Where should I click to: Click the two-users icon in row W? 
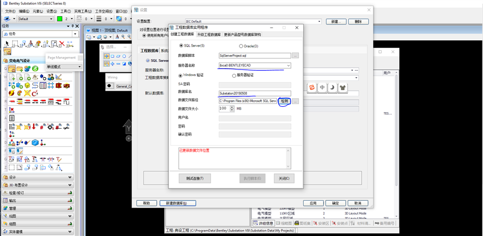(x=50, y=77)
